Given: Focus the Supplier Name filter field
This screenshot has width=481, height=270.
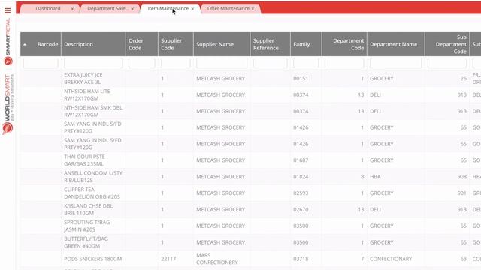Looking at the screenshot, I should (x=222, y=63).
